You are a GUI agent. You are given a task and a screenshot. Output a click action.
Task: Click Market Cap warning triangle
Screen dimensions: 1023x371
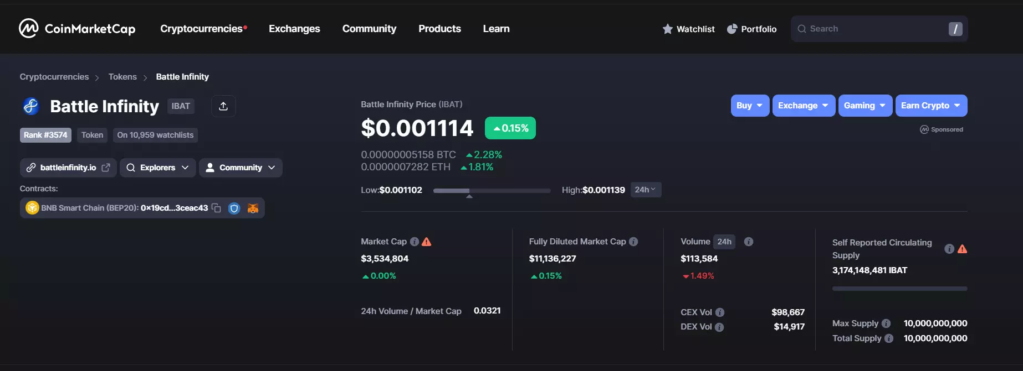tap(426, 242)
